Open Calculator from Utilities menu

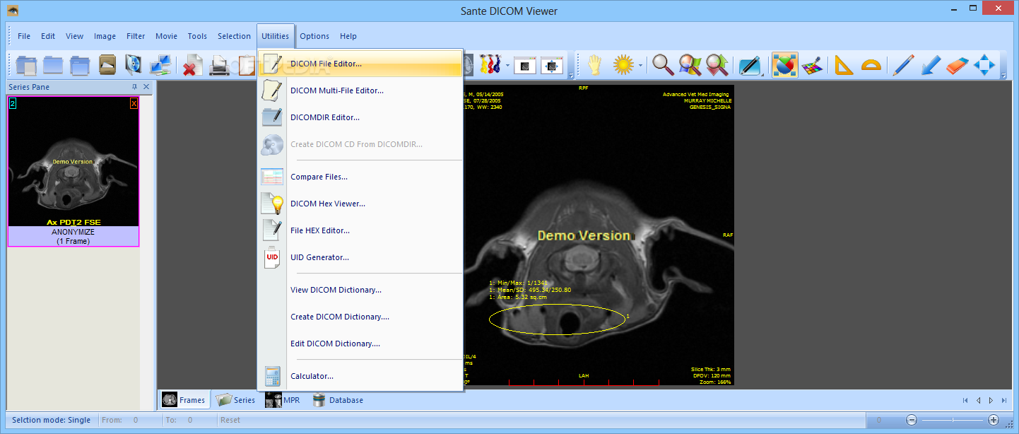pos(360,376)
